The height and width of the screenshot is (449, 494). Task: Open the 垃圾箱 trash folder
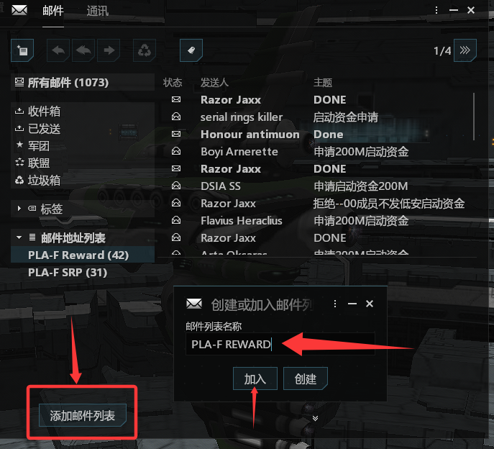(x=44, y=181)
